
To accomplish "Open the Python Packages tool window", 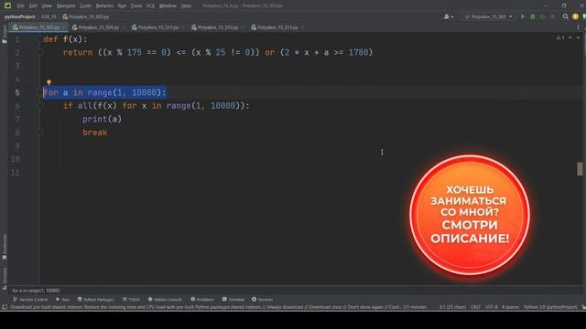I will pos(95,299).
